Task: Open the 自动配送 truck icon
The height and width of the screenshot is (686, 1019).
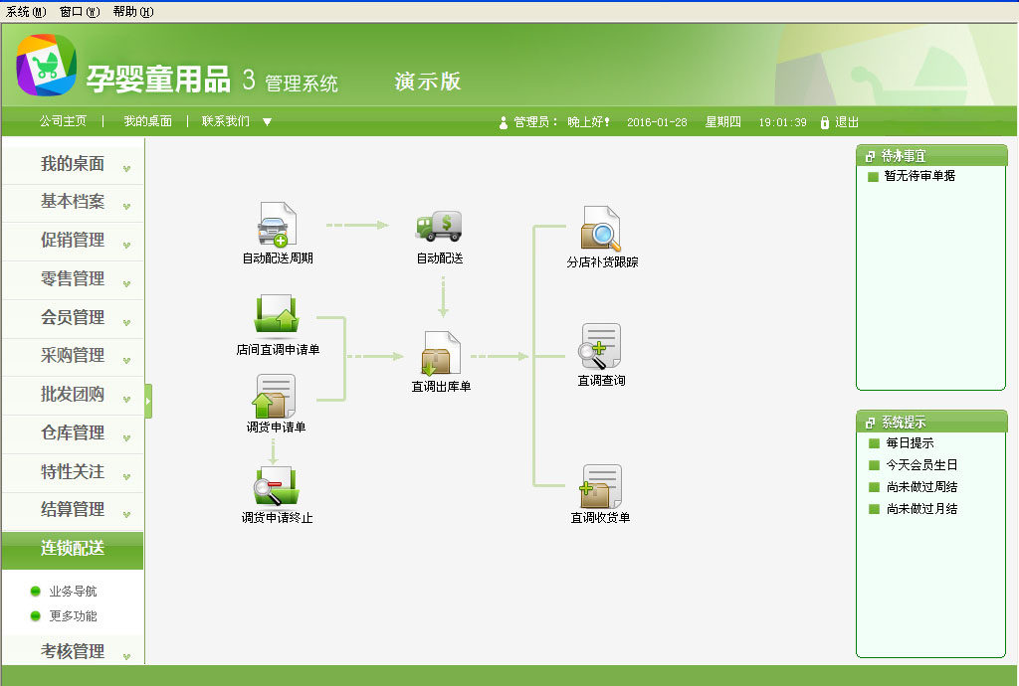Action: click(439, 226)
